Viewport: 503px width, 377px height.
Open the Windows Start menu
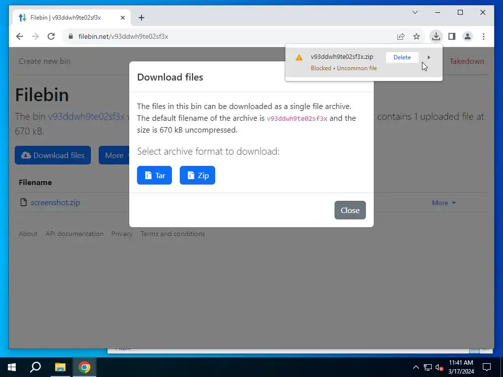(x=12, y=367)
